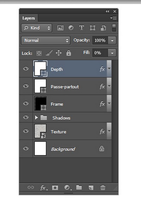Toggle the layer filtering switch
Viewport: 141px width, 201px height.
(x=114, y=28)
